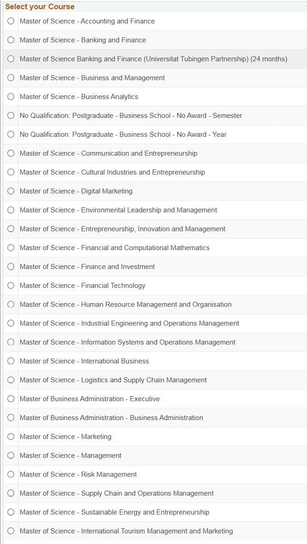This screenshot has height=544, width=307.
Task: Choose Master of Science - International Business
Action: (11, 361)
